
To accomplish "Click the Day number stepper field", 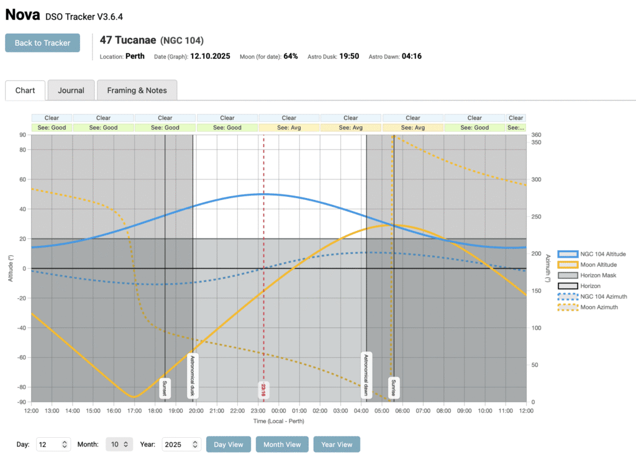I will click(53, 445).
